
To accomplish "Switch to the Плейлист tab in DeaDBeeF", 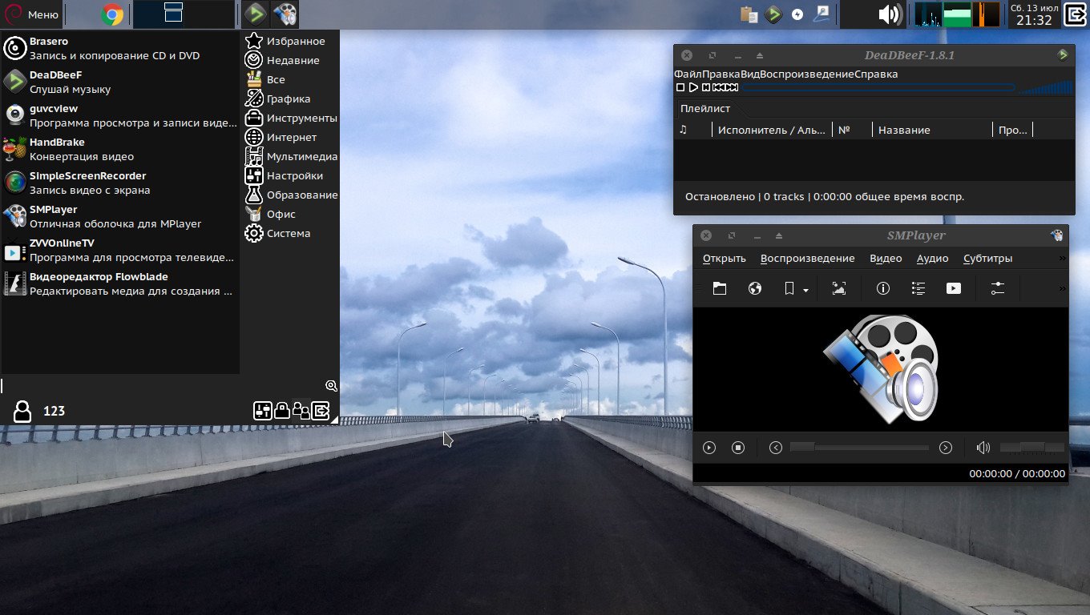I will [705, 109].
